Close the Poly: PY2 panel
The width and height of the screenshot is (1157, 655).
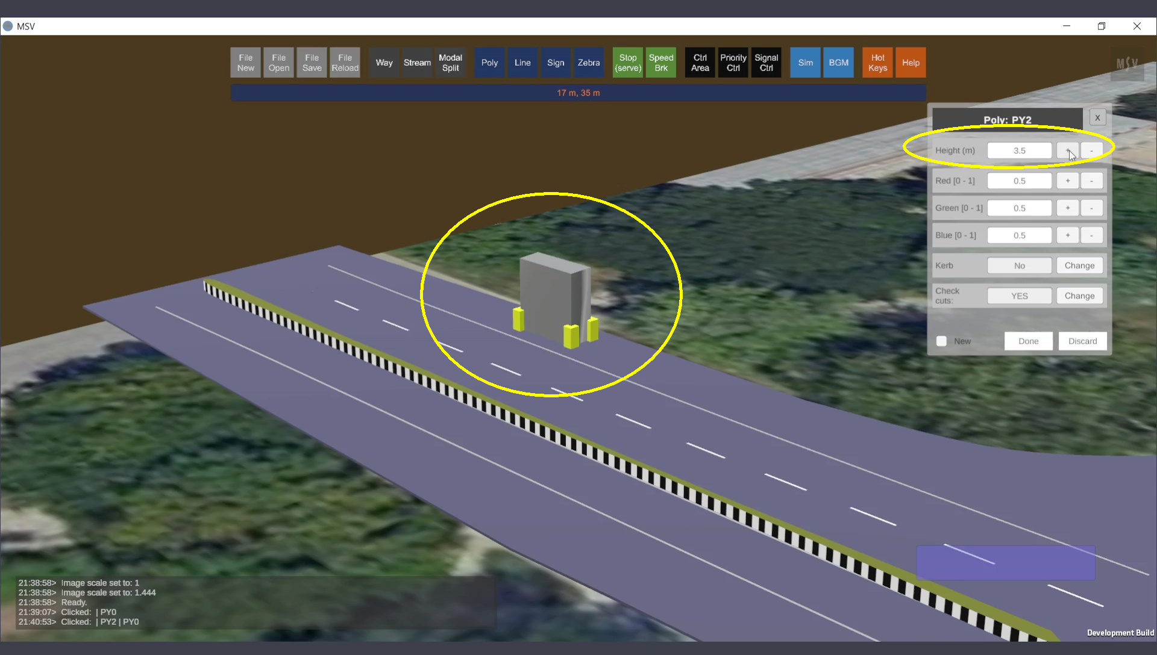[1097, 118]
